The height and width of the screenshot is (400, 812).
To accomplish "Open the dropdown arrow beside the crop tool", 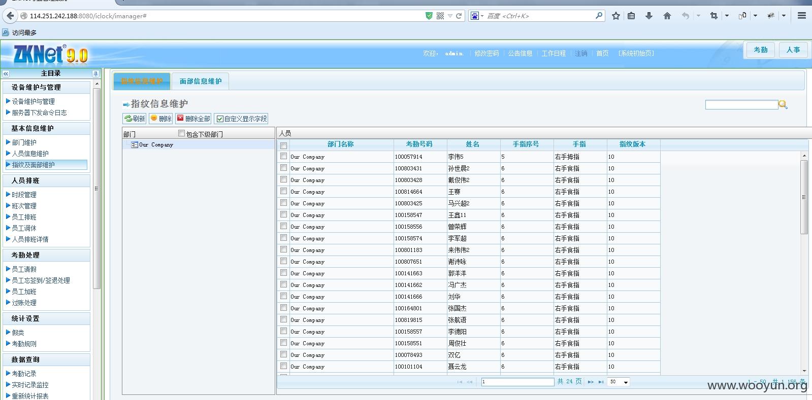I will click(x=727, y=16).
